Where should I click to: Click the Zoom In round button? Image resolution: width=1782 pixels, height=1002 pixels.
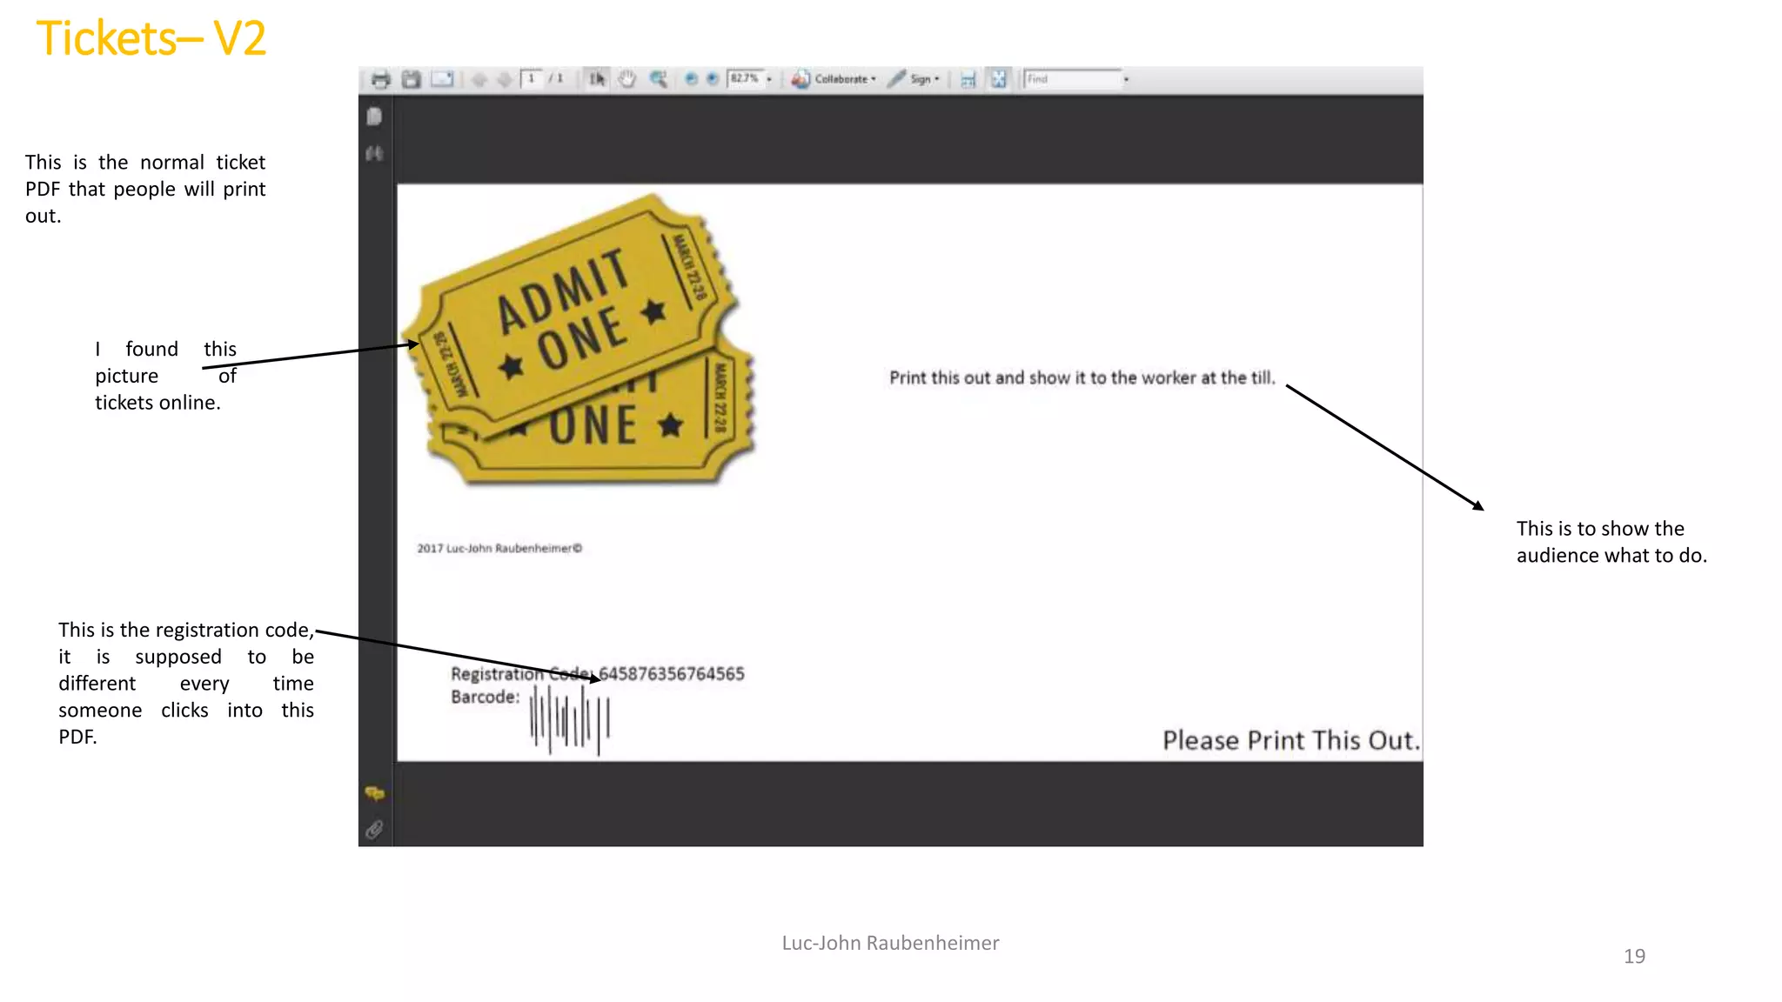(713, 79)
